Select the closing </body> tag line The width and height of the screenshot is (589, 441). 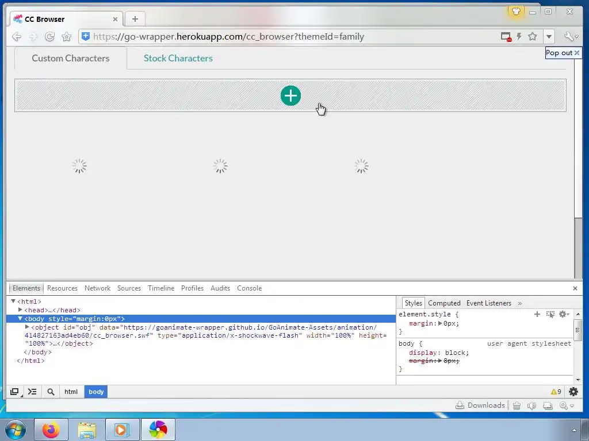[37, 352]
